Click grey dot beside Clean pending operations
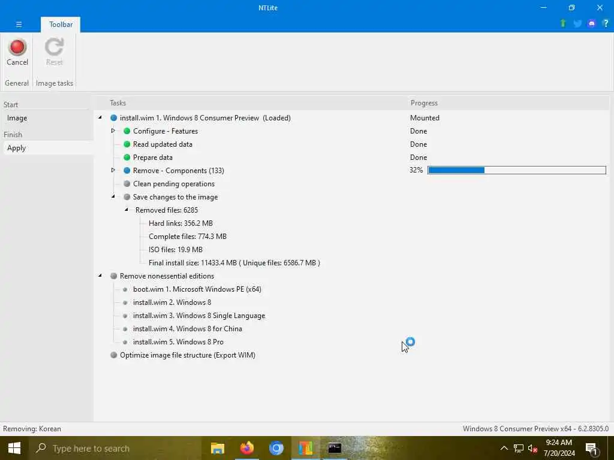The width and height of the screenshot is (614, 460). (x=127, y=184)
